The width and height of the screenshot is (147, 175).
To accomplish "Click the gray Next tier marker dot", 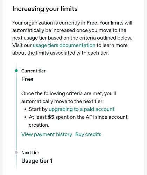I will pos(16,152).
